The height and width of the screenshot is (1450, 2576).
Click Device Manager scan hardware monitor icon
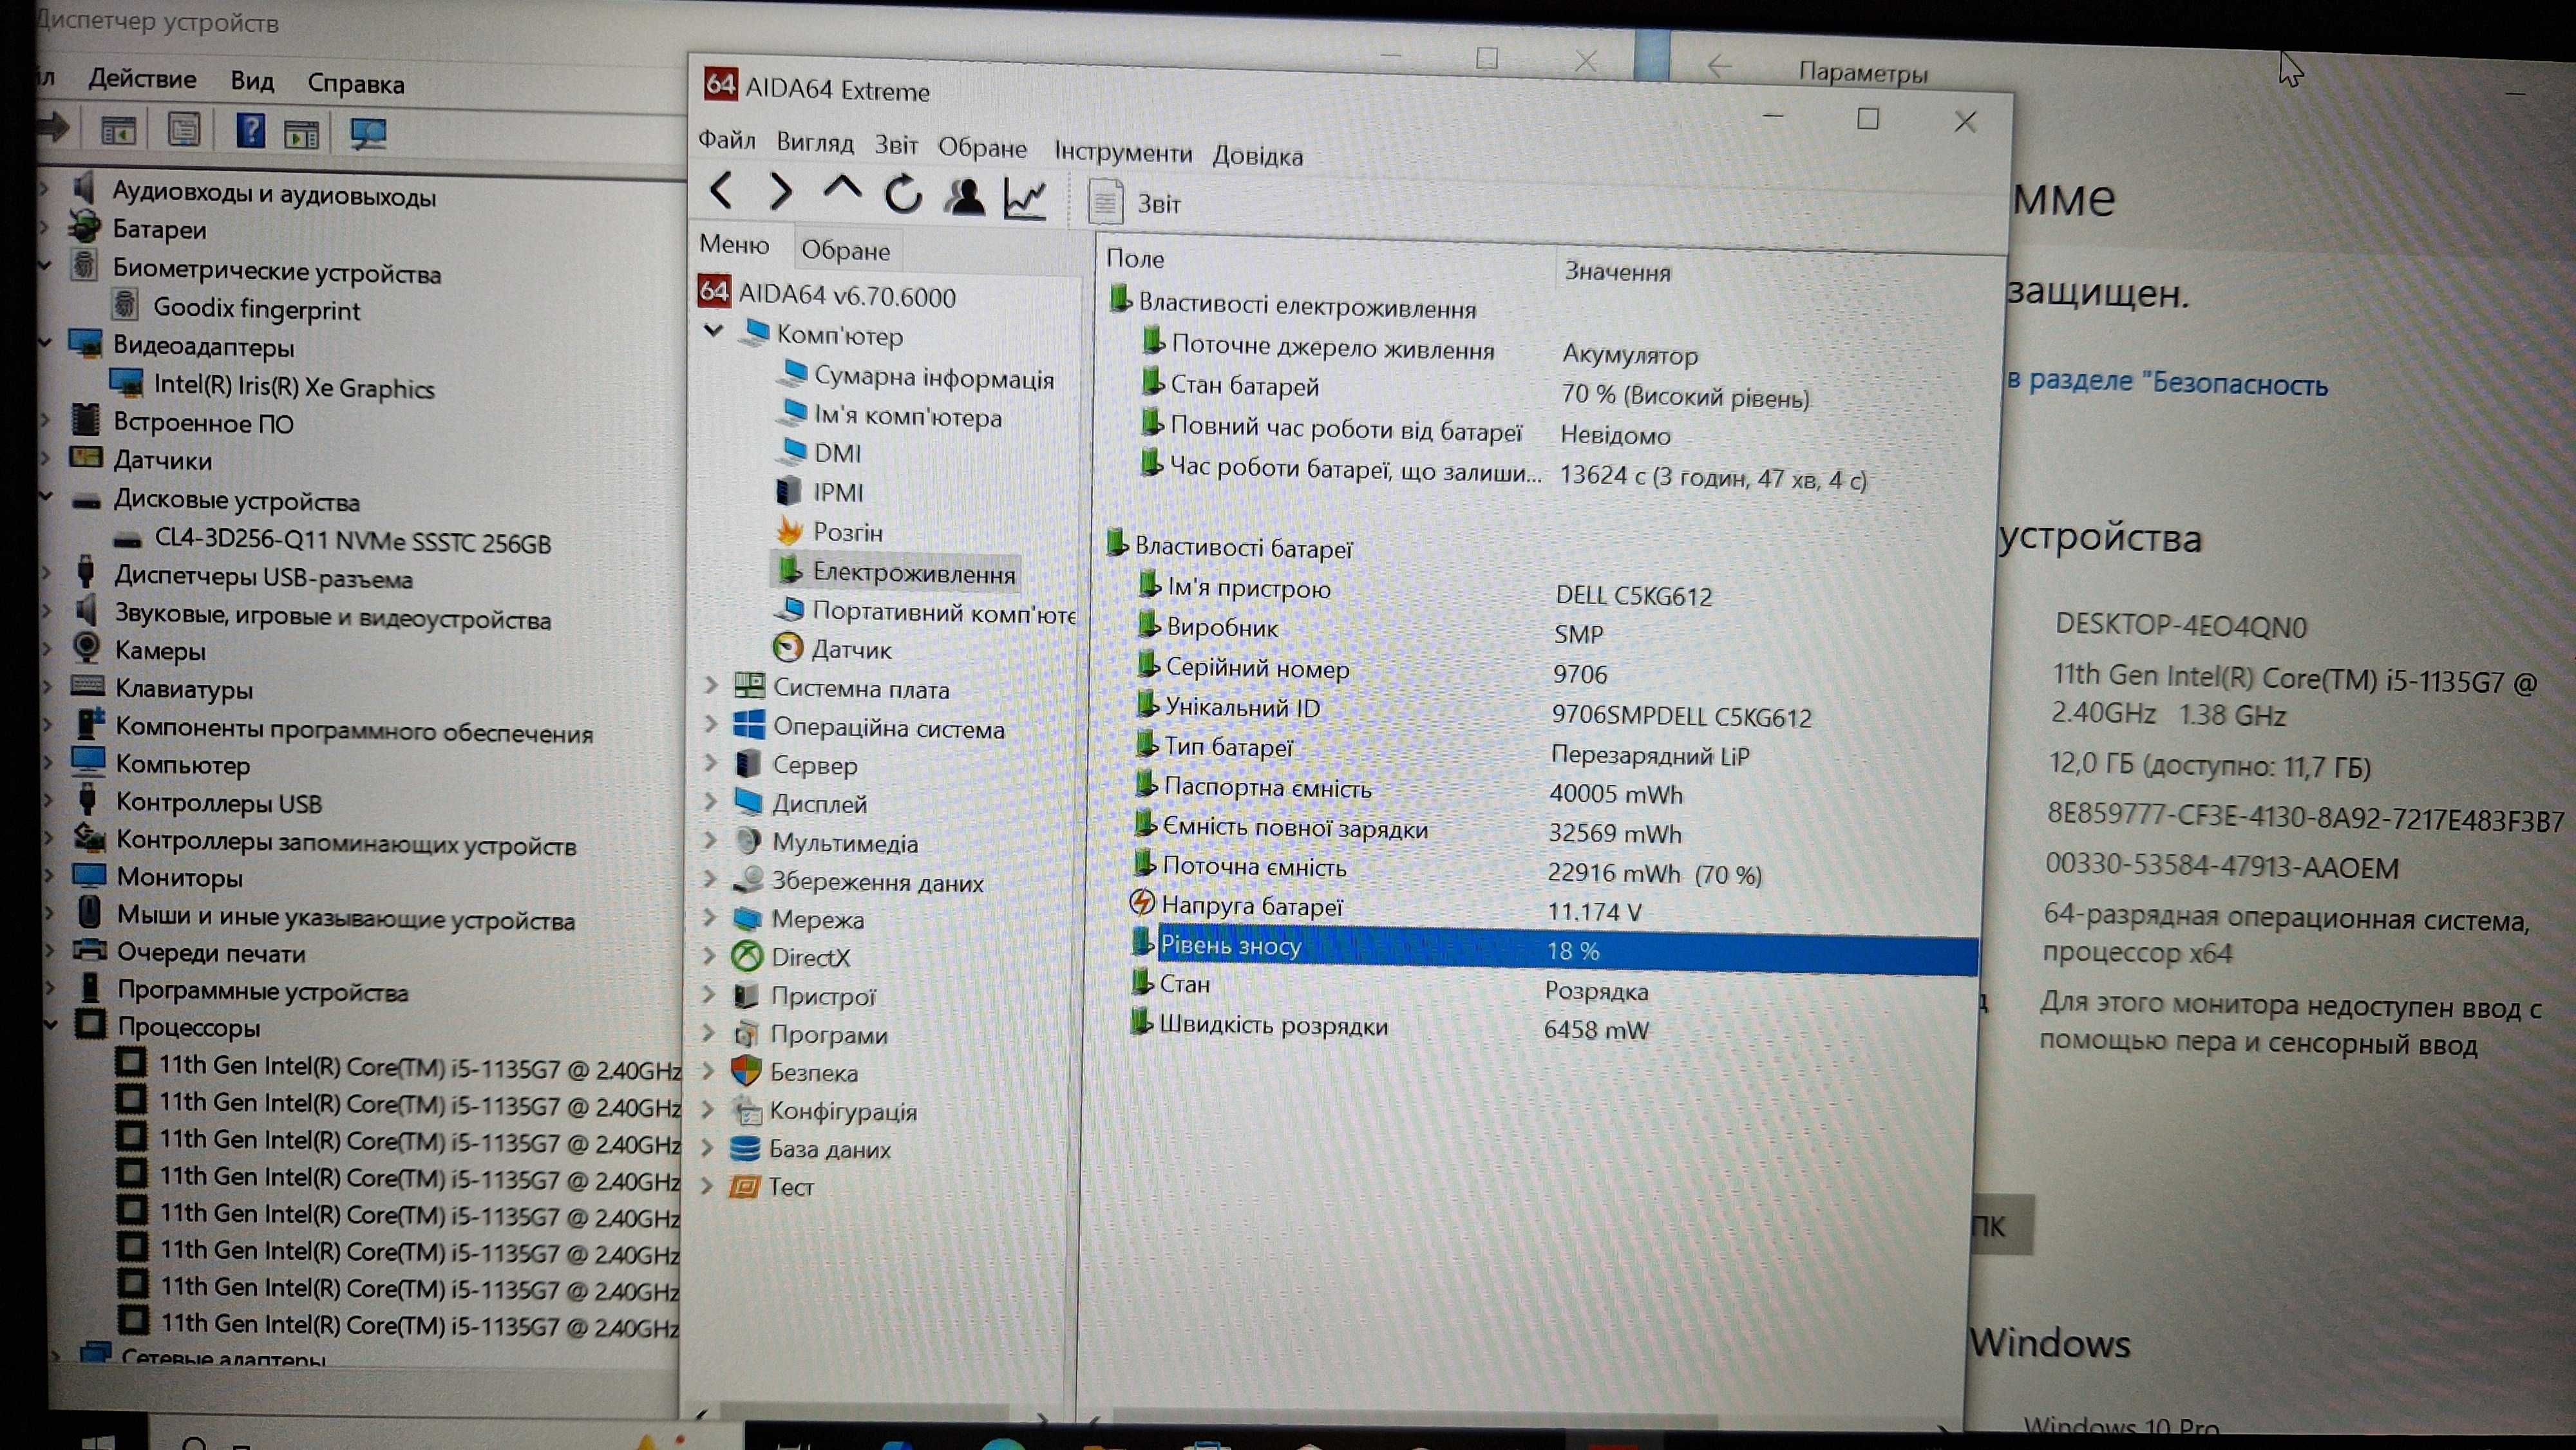pyautogui.click(x=368, y=133)
